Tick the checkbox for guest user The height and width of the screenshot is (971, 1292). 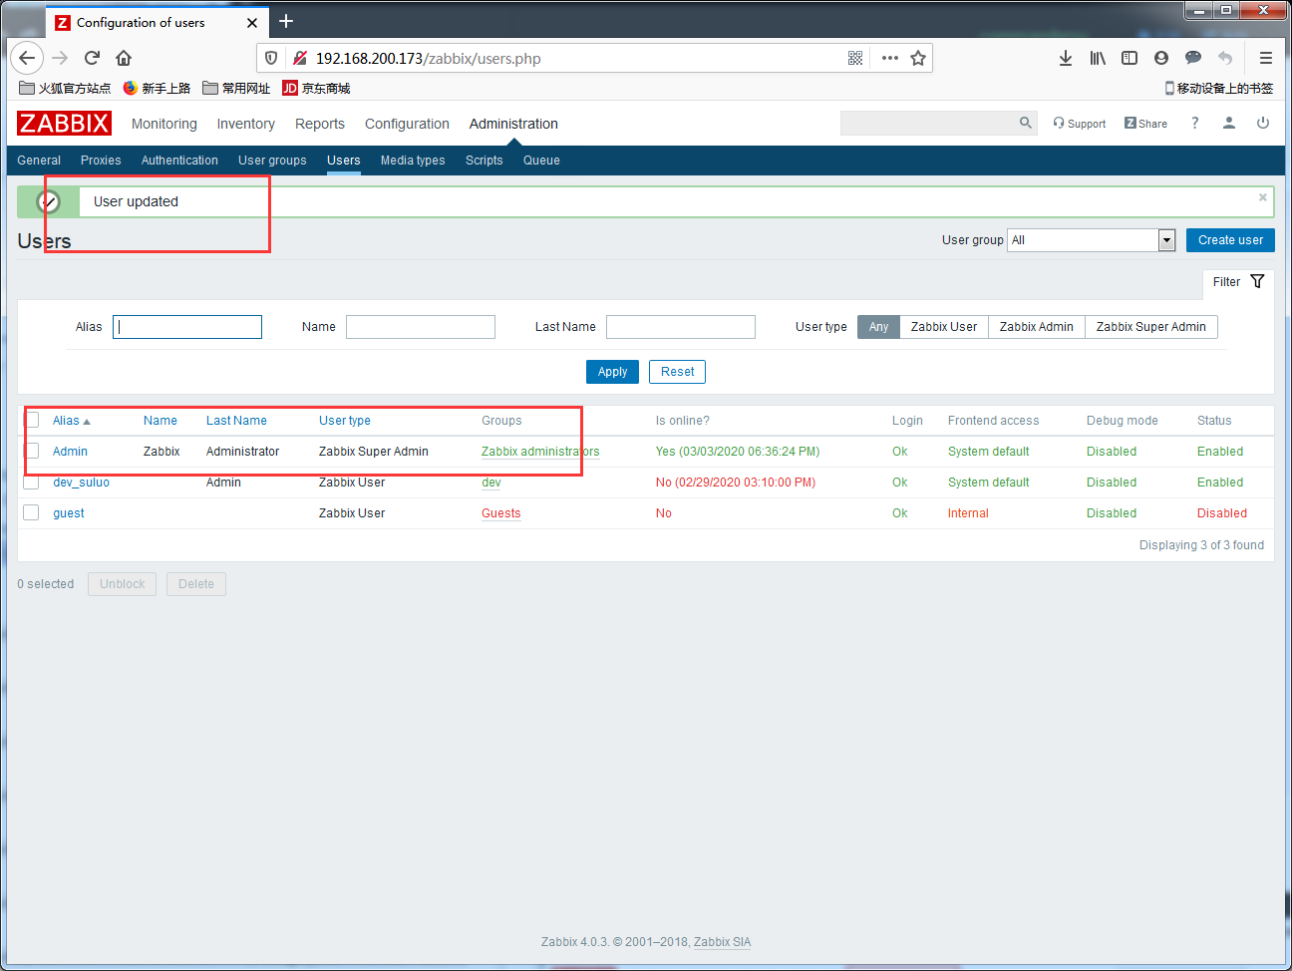32,512
